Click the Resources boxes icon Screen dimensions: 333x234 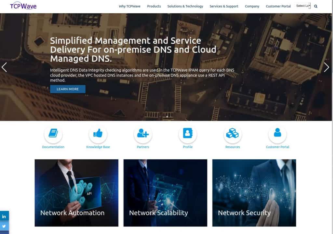coord(232,132)
